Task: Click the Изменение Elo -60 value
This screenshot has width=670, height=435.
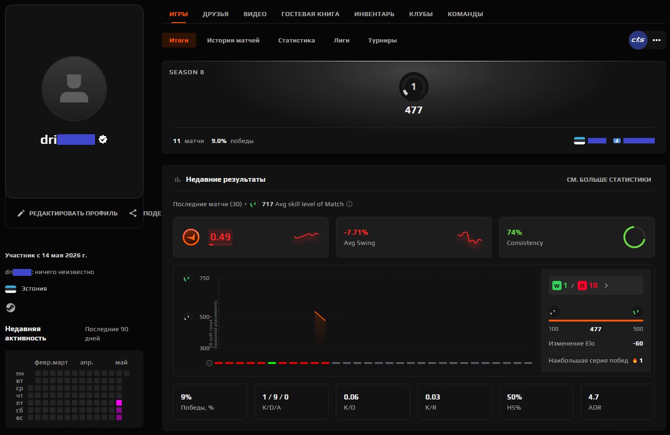Action: 638,343
